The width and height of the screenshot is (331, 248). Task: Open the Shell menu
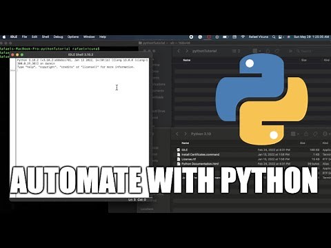(46, 37)
